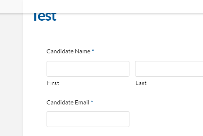The width and height of the screenshot is (203, 136).
Task: Click blank space right of Email box
Action: pyautogui.click(x=166, y=119)
